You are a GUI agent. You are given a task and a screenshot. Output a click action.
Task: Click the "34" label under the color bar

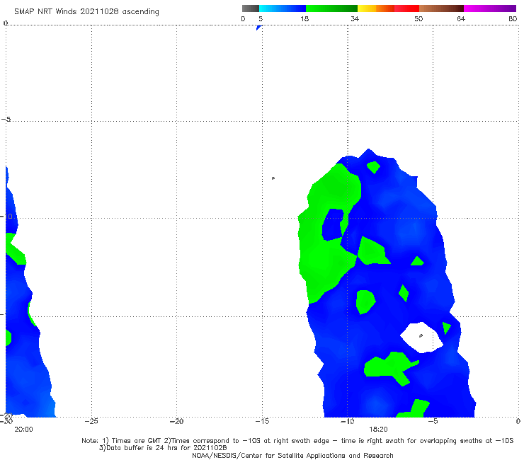click(x=355, y=18)
